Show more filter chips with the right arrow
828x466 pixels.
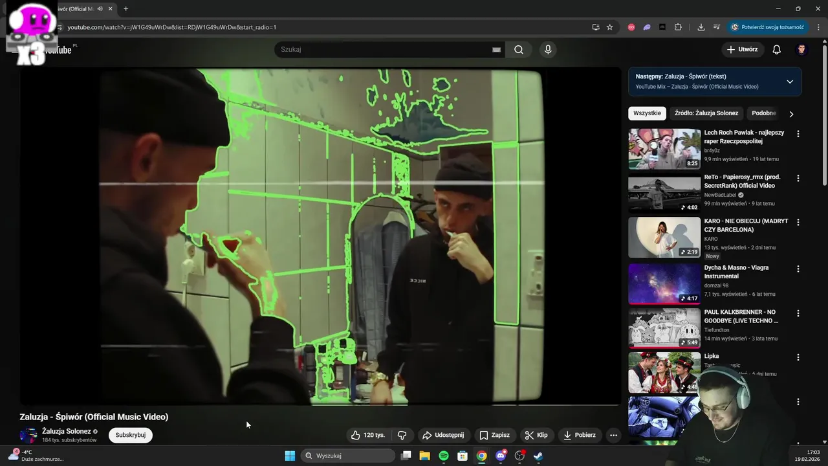(790, 114)
